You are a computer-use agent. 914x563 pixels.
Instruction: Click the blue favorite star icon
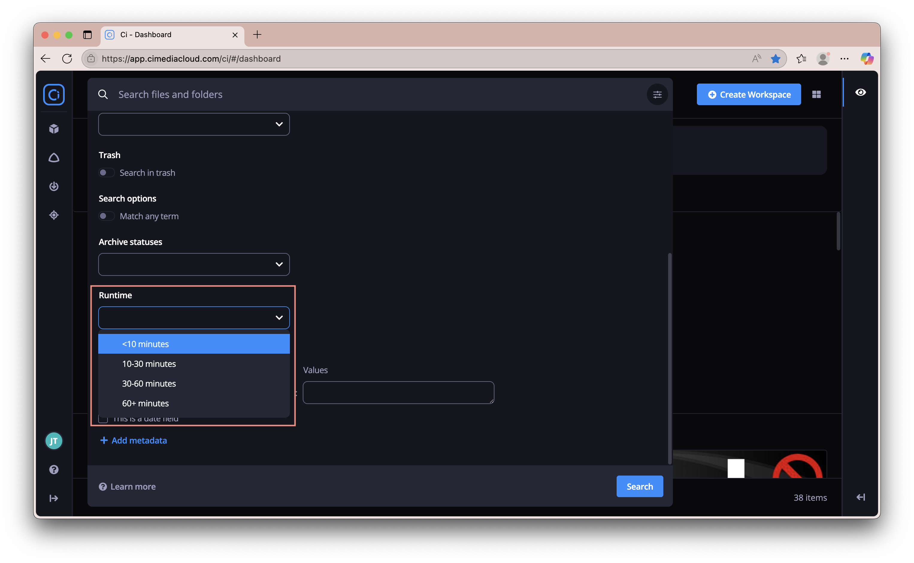tap(776, 58)
